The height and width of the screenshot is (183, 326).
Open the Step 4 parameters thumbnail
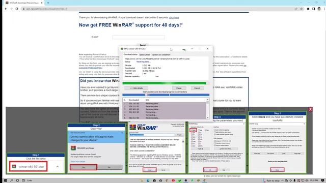click(217, 144)
